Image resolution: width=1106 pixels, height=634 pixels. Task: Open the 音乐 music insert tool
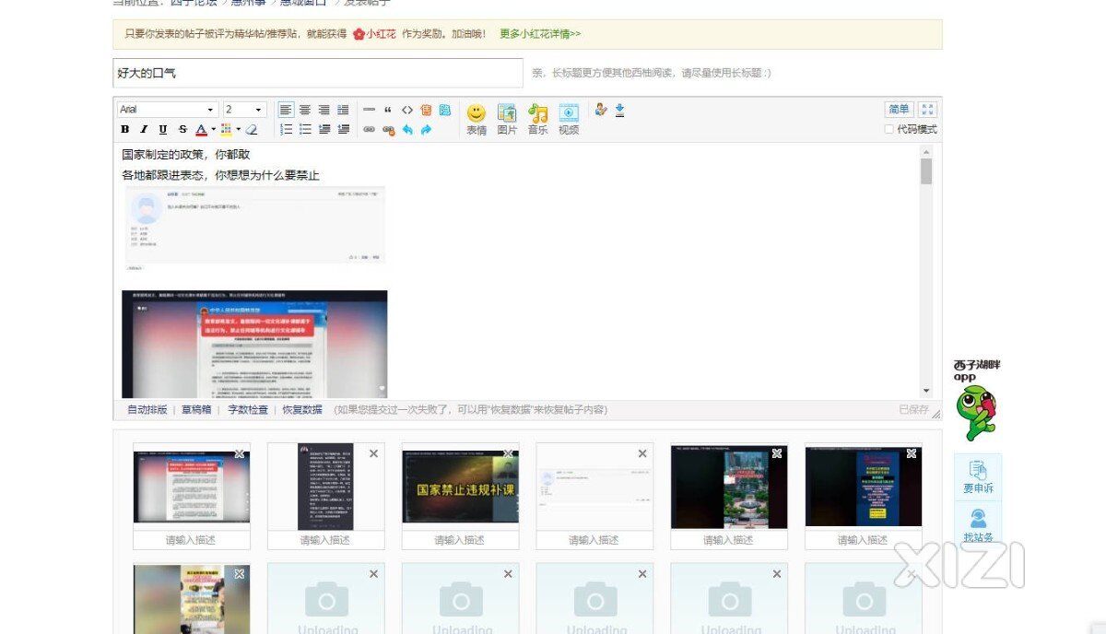pyautogui.click(x=537, y=120)
